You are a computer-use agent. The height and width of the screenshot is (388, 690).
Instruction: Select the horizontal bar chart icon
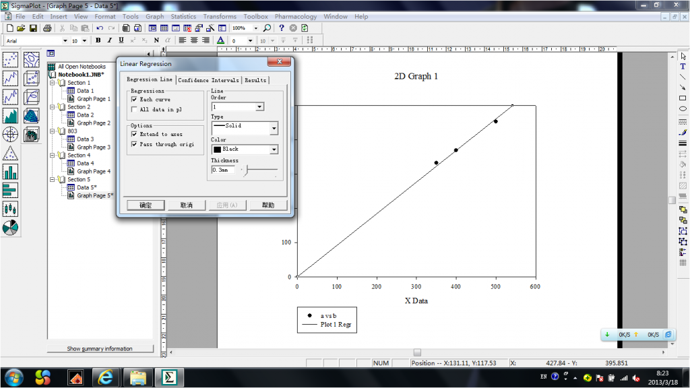coord(10,191)
